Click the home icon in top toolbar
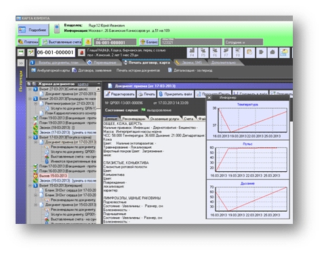The width and height of the screenshot is (322, 253). click(x=273, y=53)
